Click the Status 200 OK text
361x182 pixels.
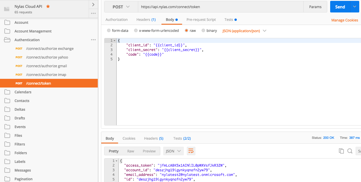tap(323, 138)
